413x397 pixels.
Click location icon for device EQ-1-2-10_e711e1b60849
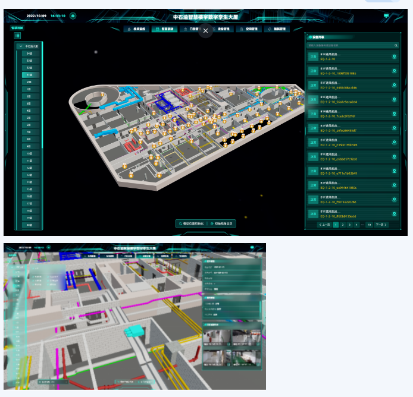pos(394,171)
